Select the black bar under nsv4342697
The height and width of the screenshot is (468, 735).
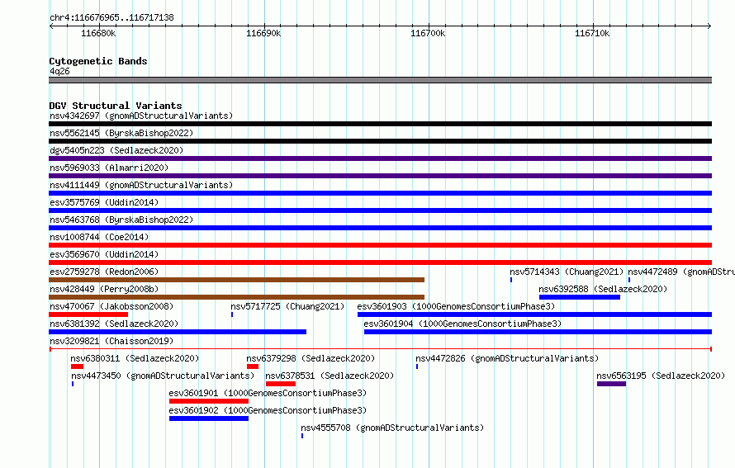click(380, 124)
